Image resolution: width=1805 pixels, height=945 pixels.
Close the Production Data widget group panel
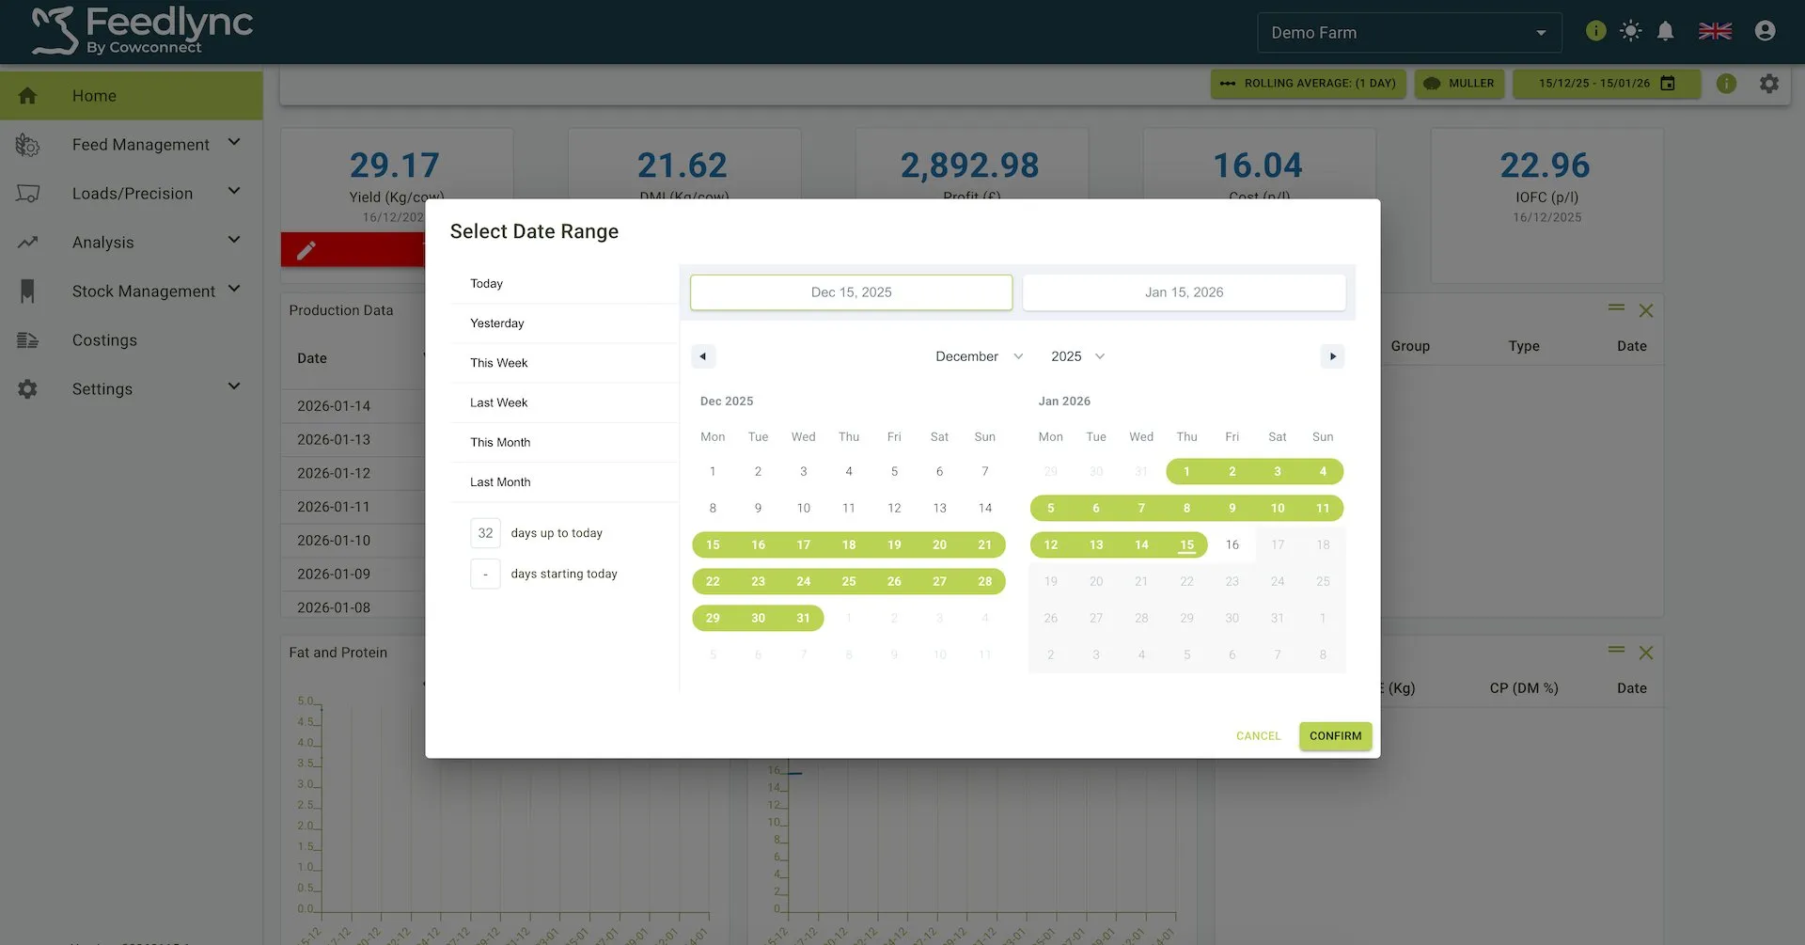coord(1645,310)
